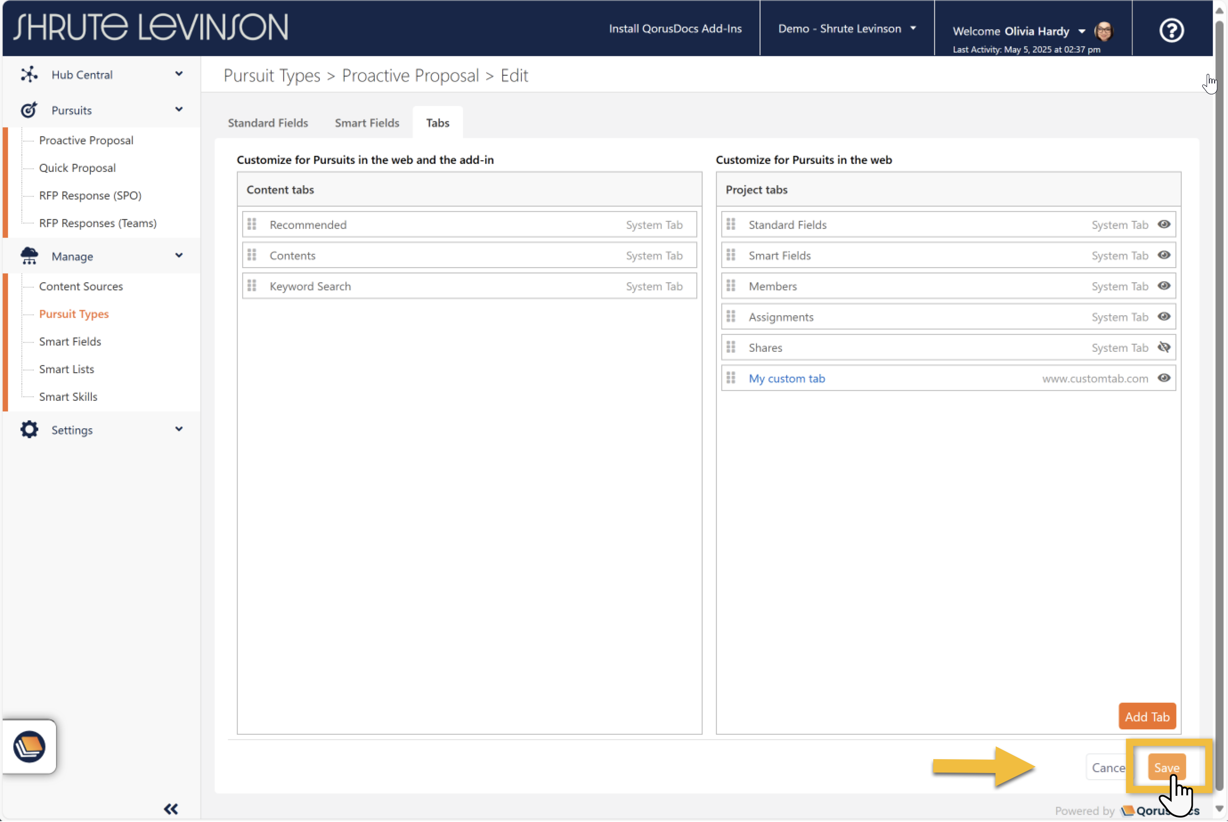The width and height of the screenshot is (1228, 822).
Task: Toggle visibility of My custom tab
Action: click(1164, 378)
